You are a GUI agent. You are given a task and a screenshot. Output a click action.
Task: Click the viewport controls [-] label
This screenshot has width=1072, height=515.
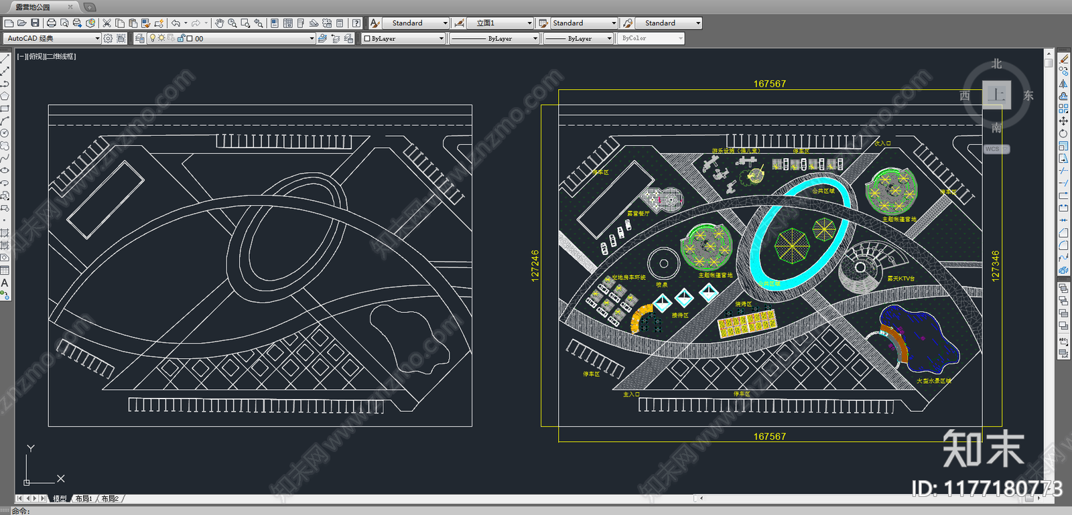coord(22,56)
